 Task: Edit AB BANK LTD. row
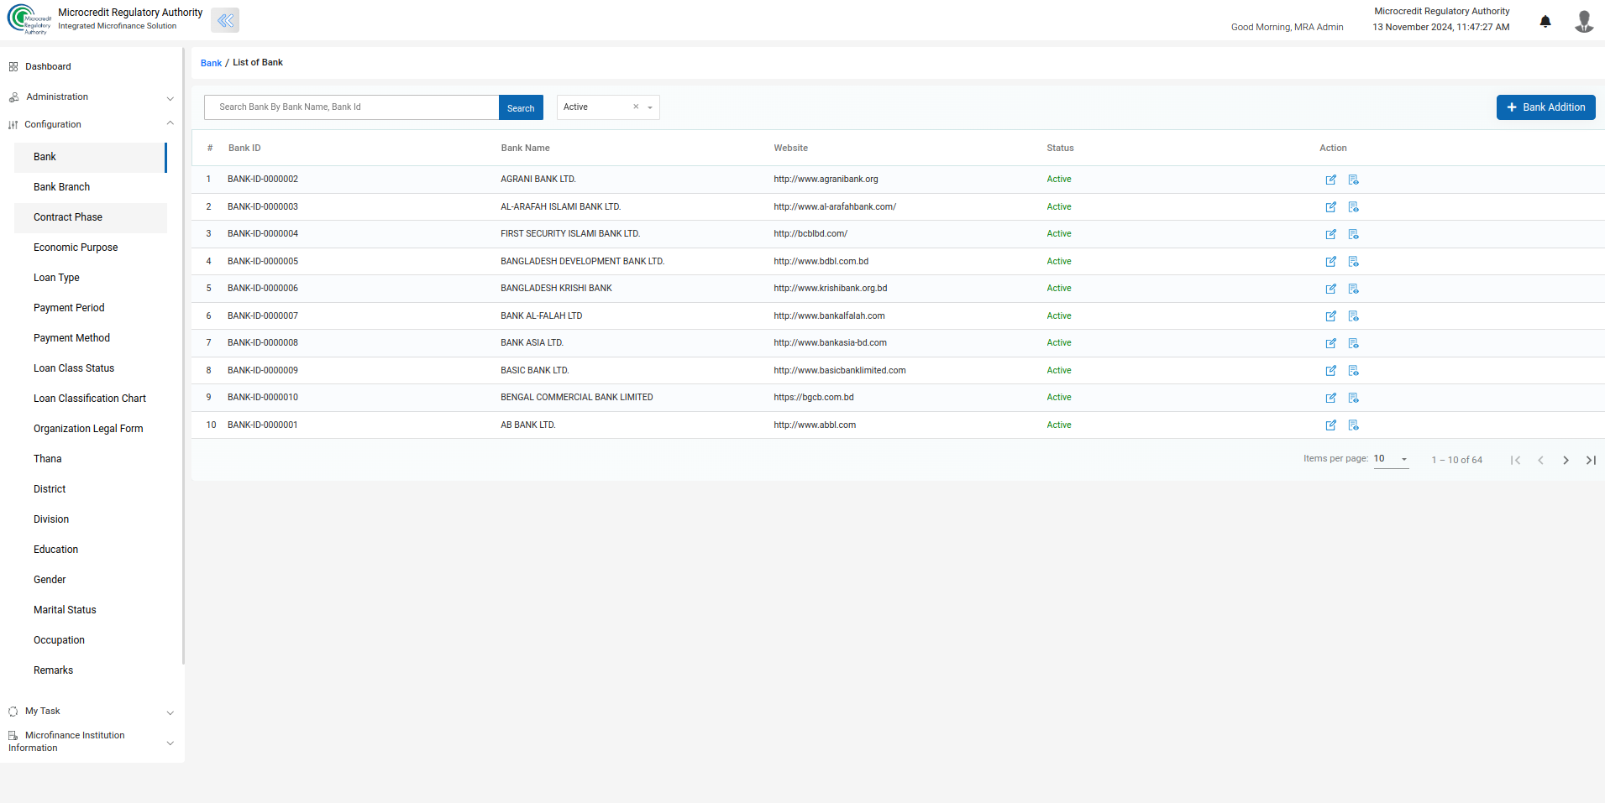(1331, 425)
